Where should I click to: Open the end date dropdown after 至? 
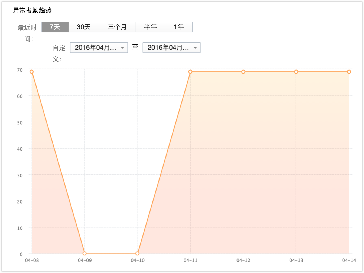click(171, 48)
